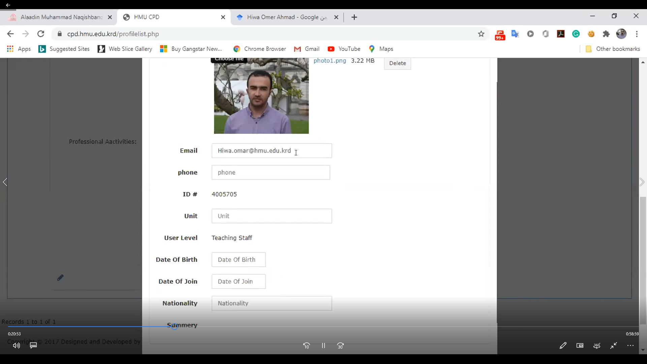
Task: Exit full screen with arrows icon
Action: tap(614, 345)
